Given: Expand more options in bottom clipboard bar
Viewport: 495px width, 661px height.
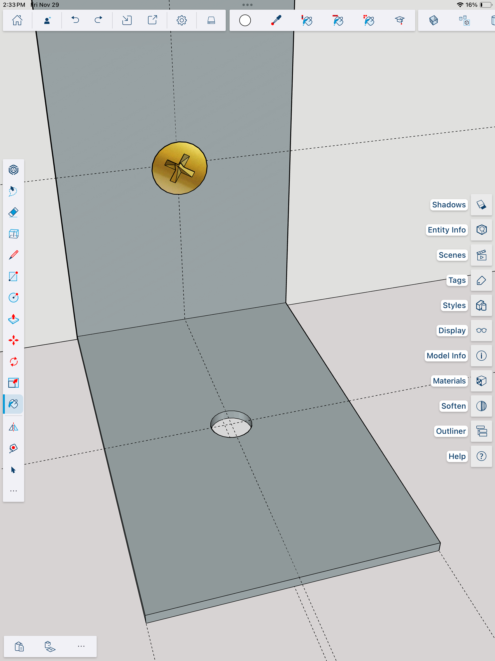Looking at the screenshot, I should click(x=81, y=646).
